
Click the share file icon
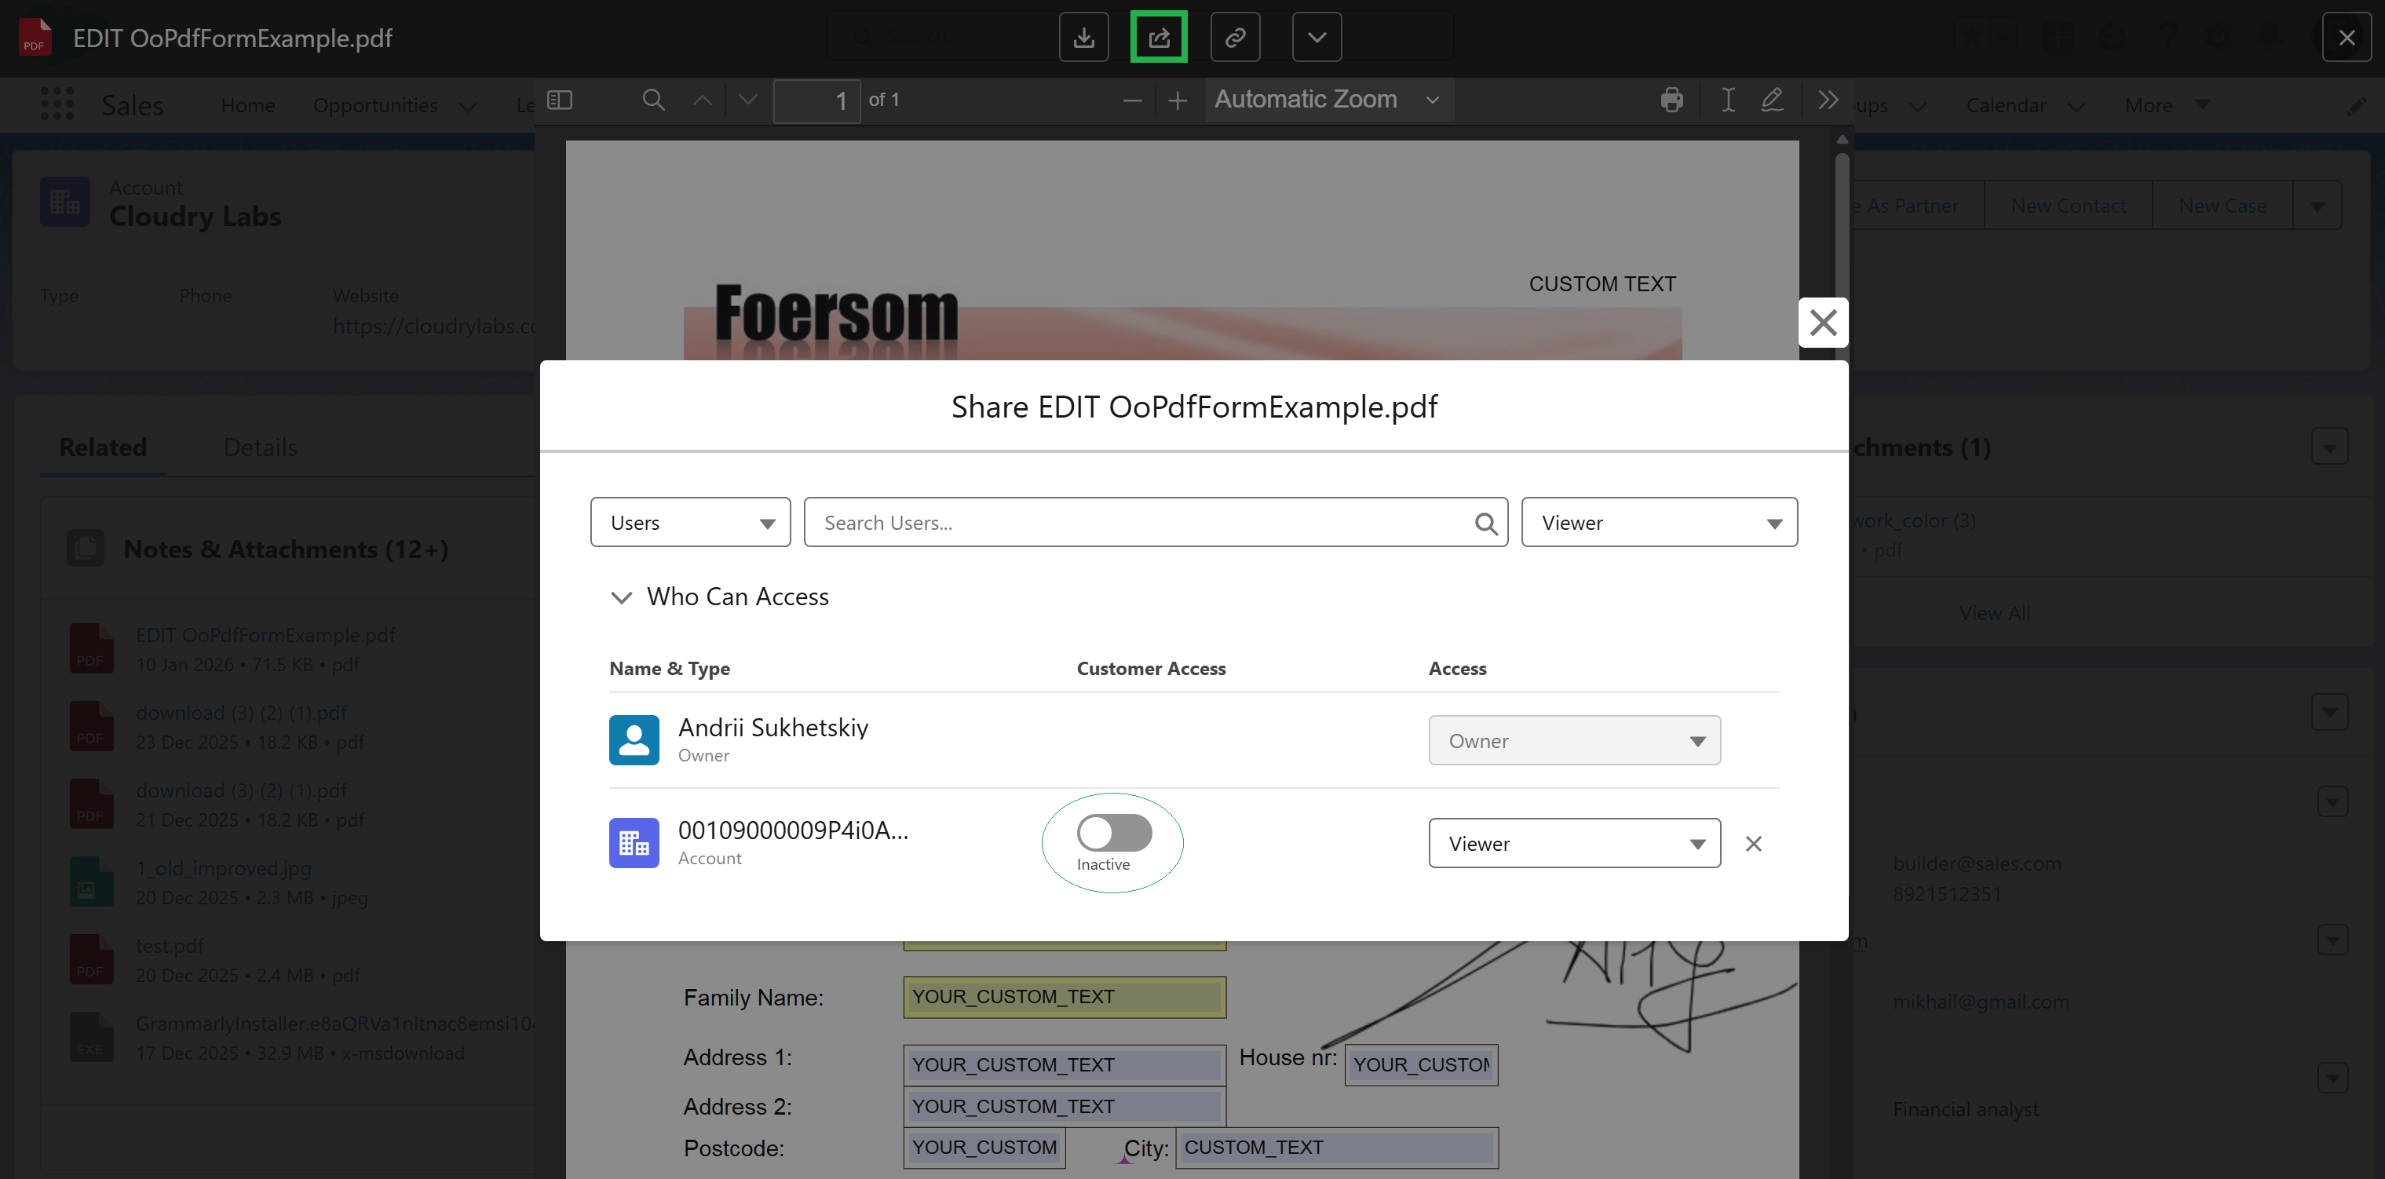pos(1158,38)
